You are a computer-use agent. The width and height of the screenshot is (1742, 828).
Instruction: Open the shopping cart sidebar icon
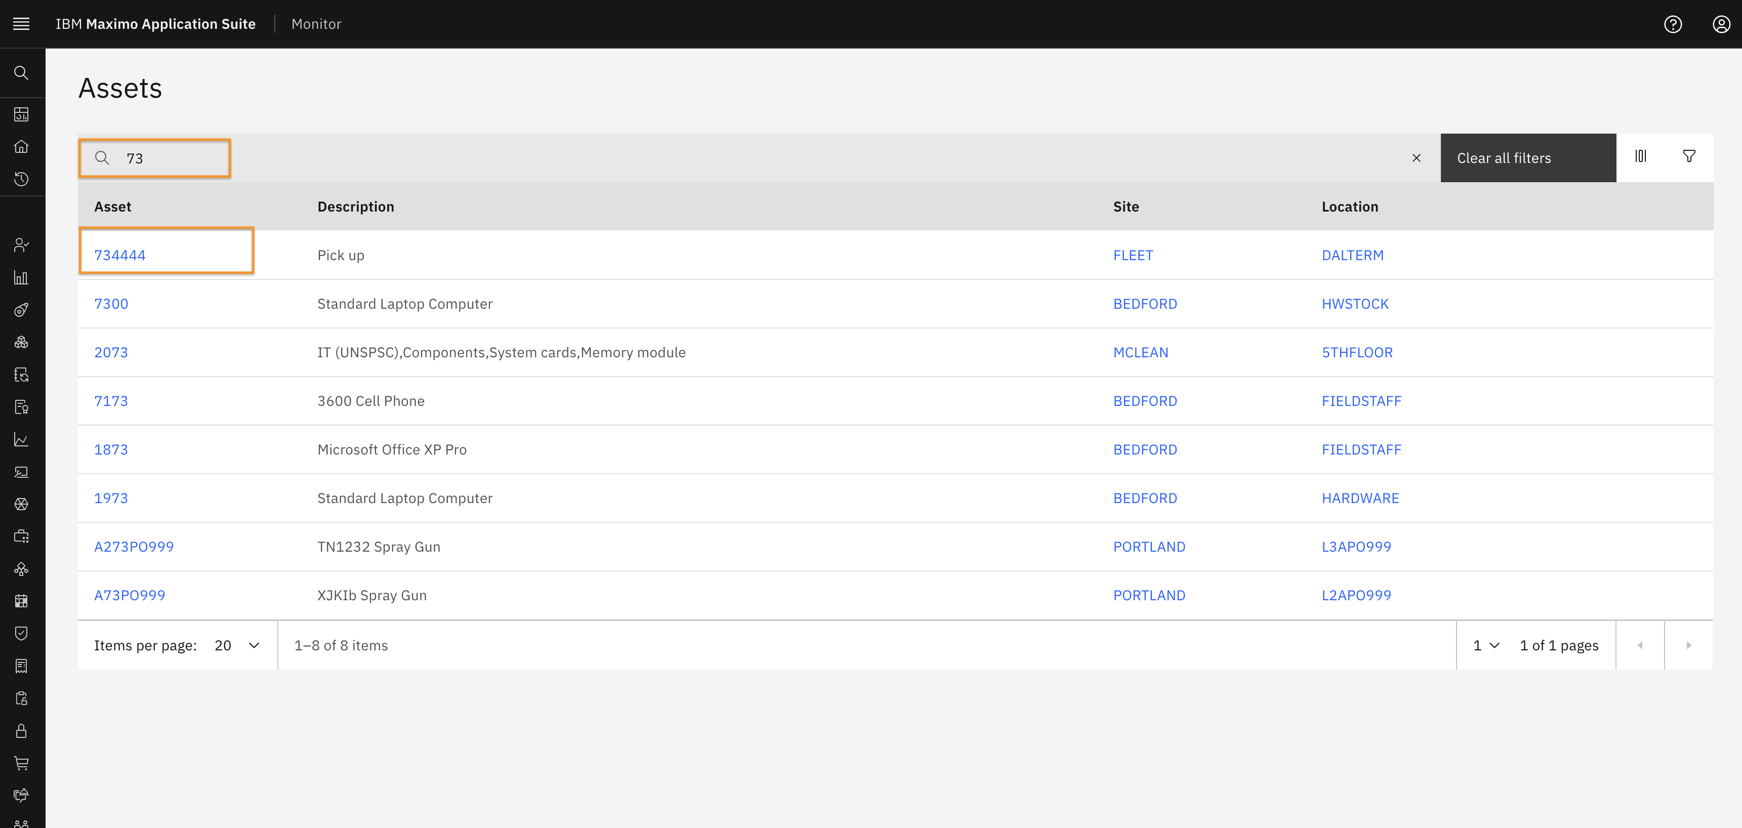pyautogui.click(x=22, y=764)
